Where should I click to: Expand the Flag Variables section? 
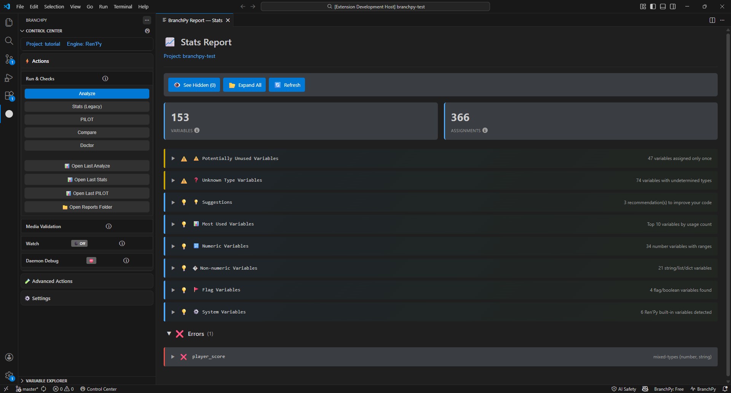click(x=441, y=290)
